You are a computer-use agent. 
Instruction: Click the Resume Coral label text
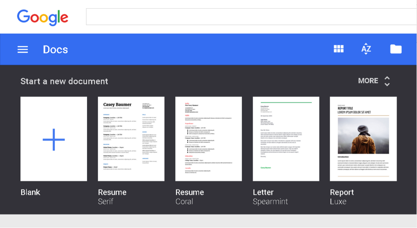coord(189,196)
